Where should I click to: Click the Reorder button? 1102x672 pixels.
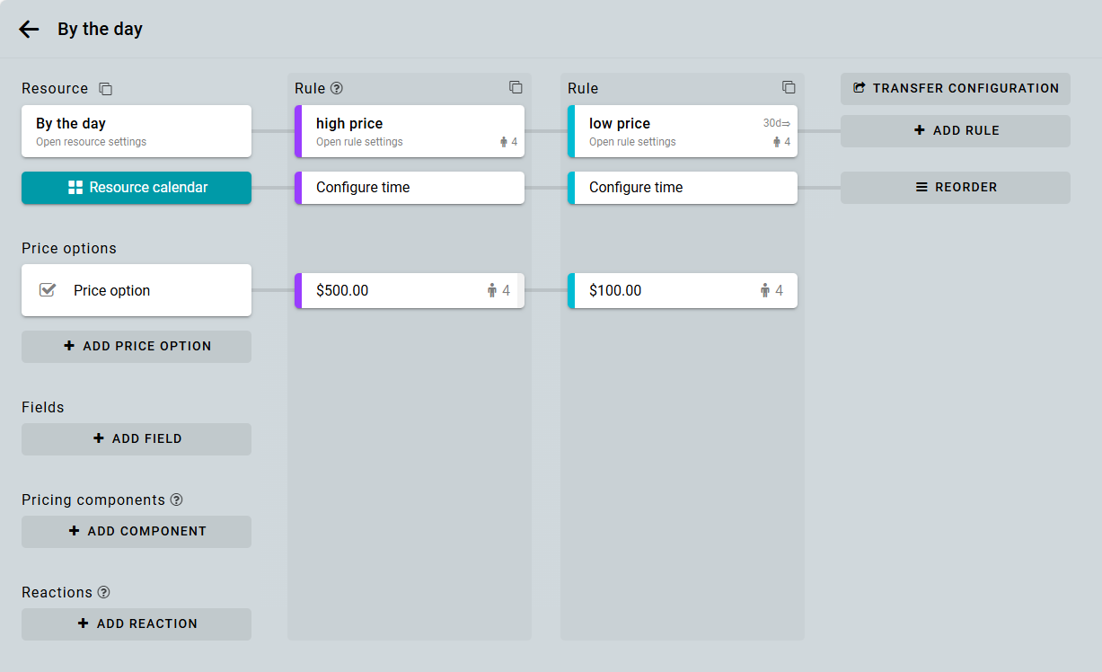click(956, 188)
